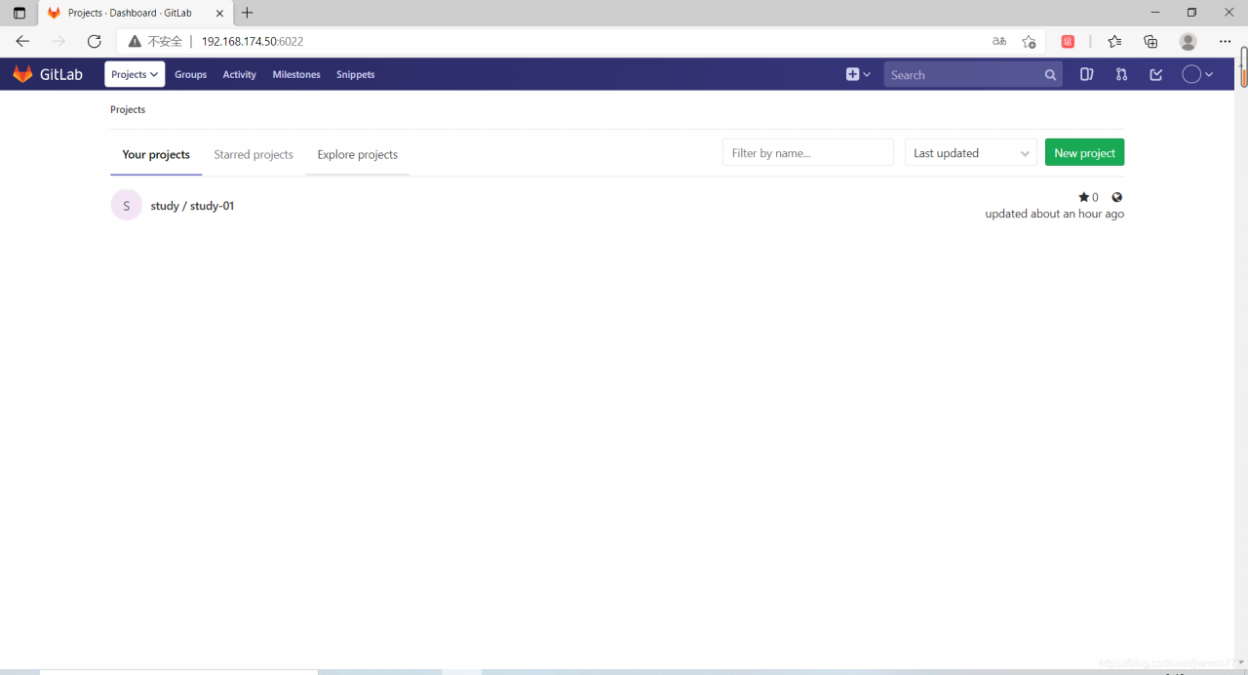This screenshot has width=1248, height=675.
Task: Click the not-secure warning icon
Action: (135, 41)
